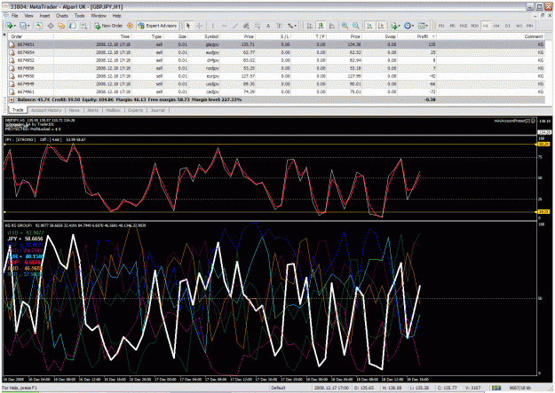Open the View menu
555x393 pixels.
tap(28, 16)
